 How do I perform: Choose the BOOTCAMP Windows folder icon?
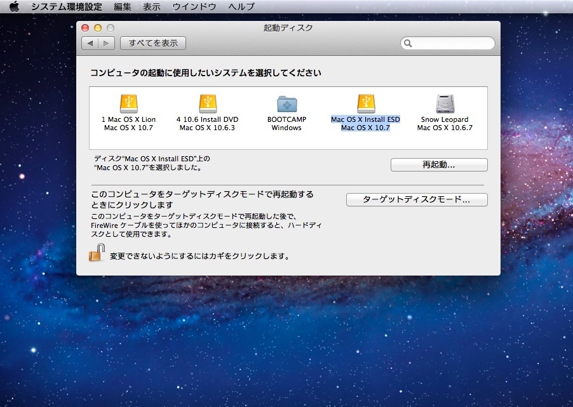coord(286,103)
